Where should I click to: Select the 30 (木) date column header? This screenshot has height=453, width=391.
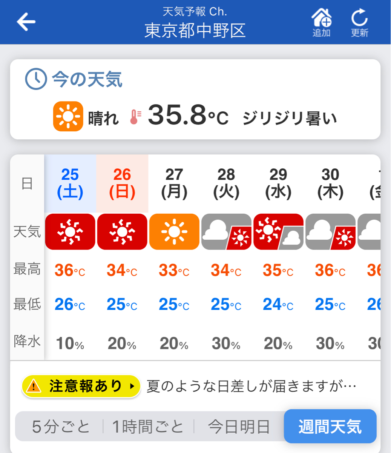[x=330, y=183]
